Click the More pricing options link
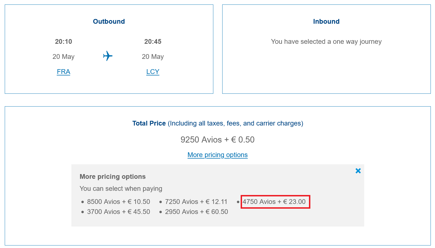This screenshot has height=248, width=435. (x=217, y=155)
